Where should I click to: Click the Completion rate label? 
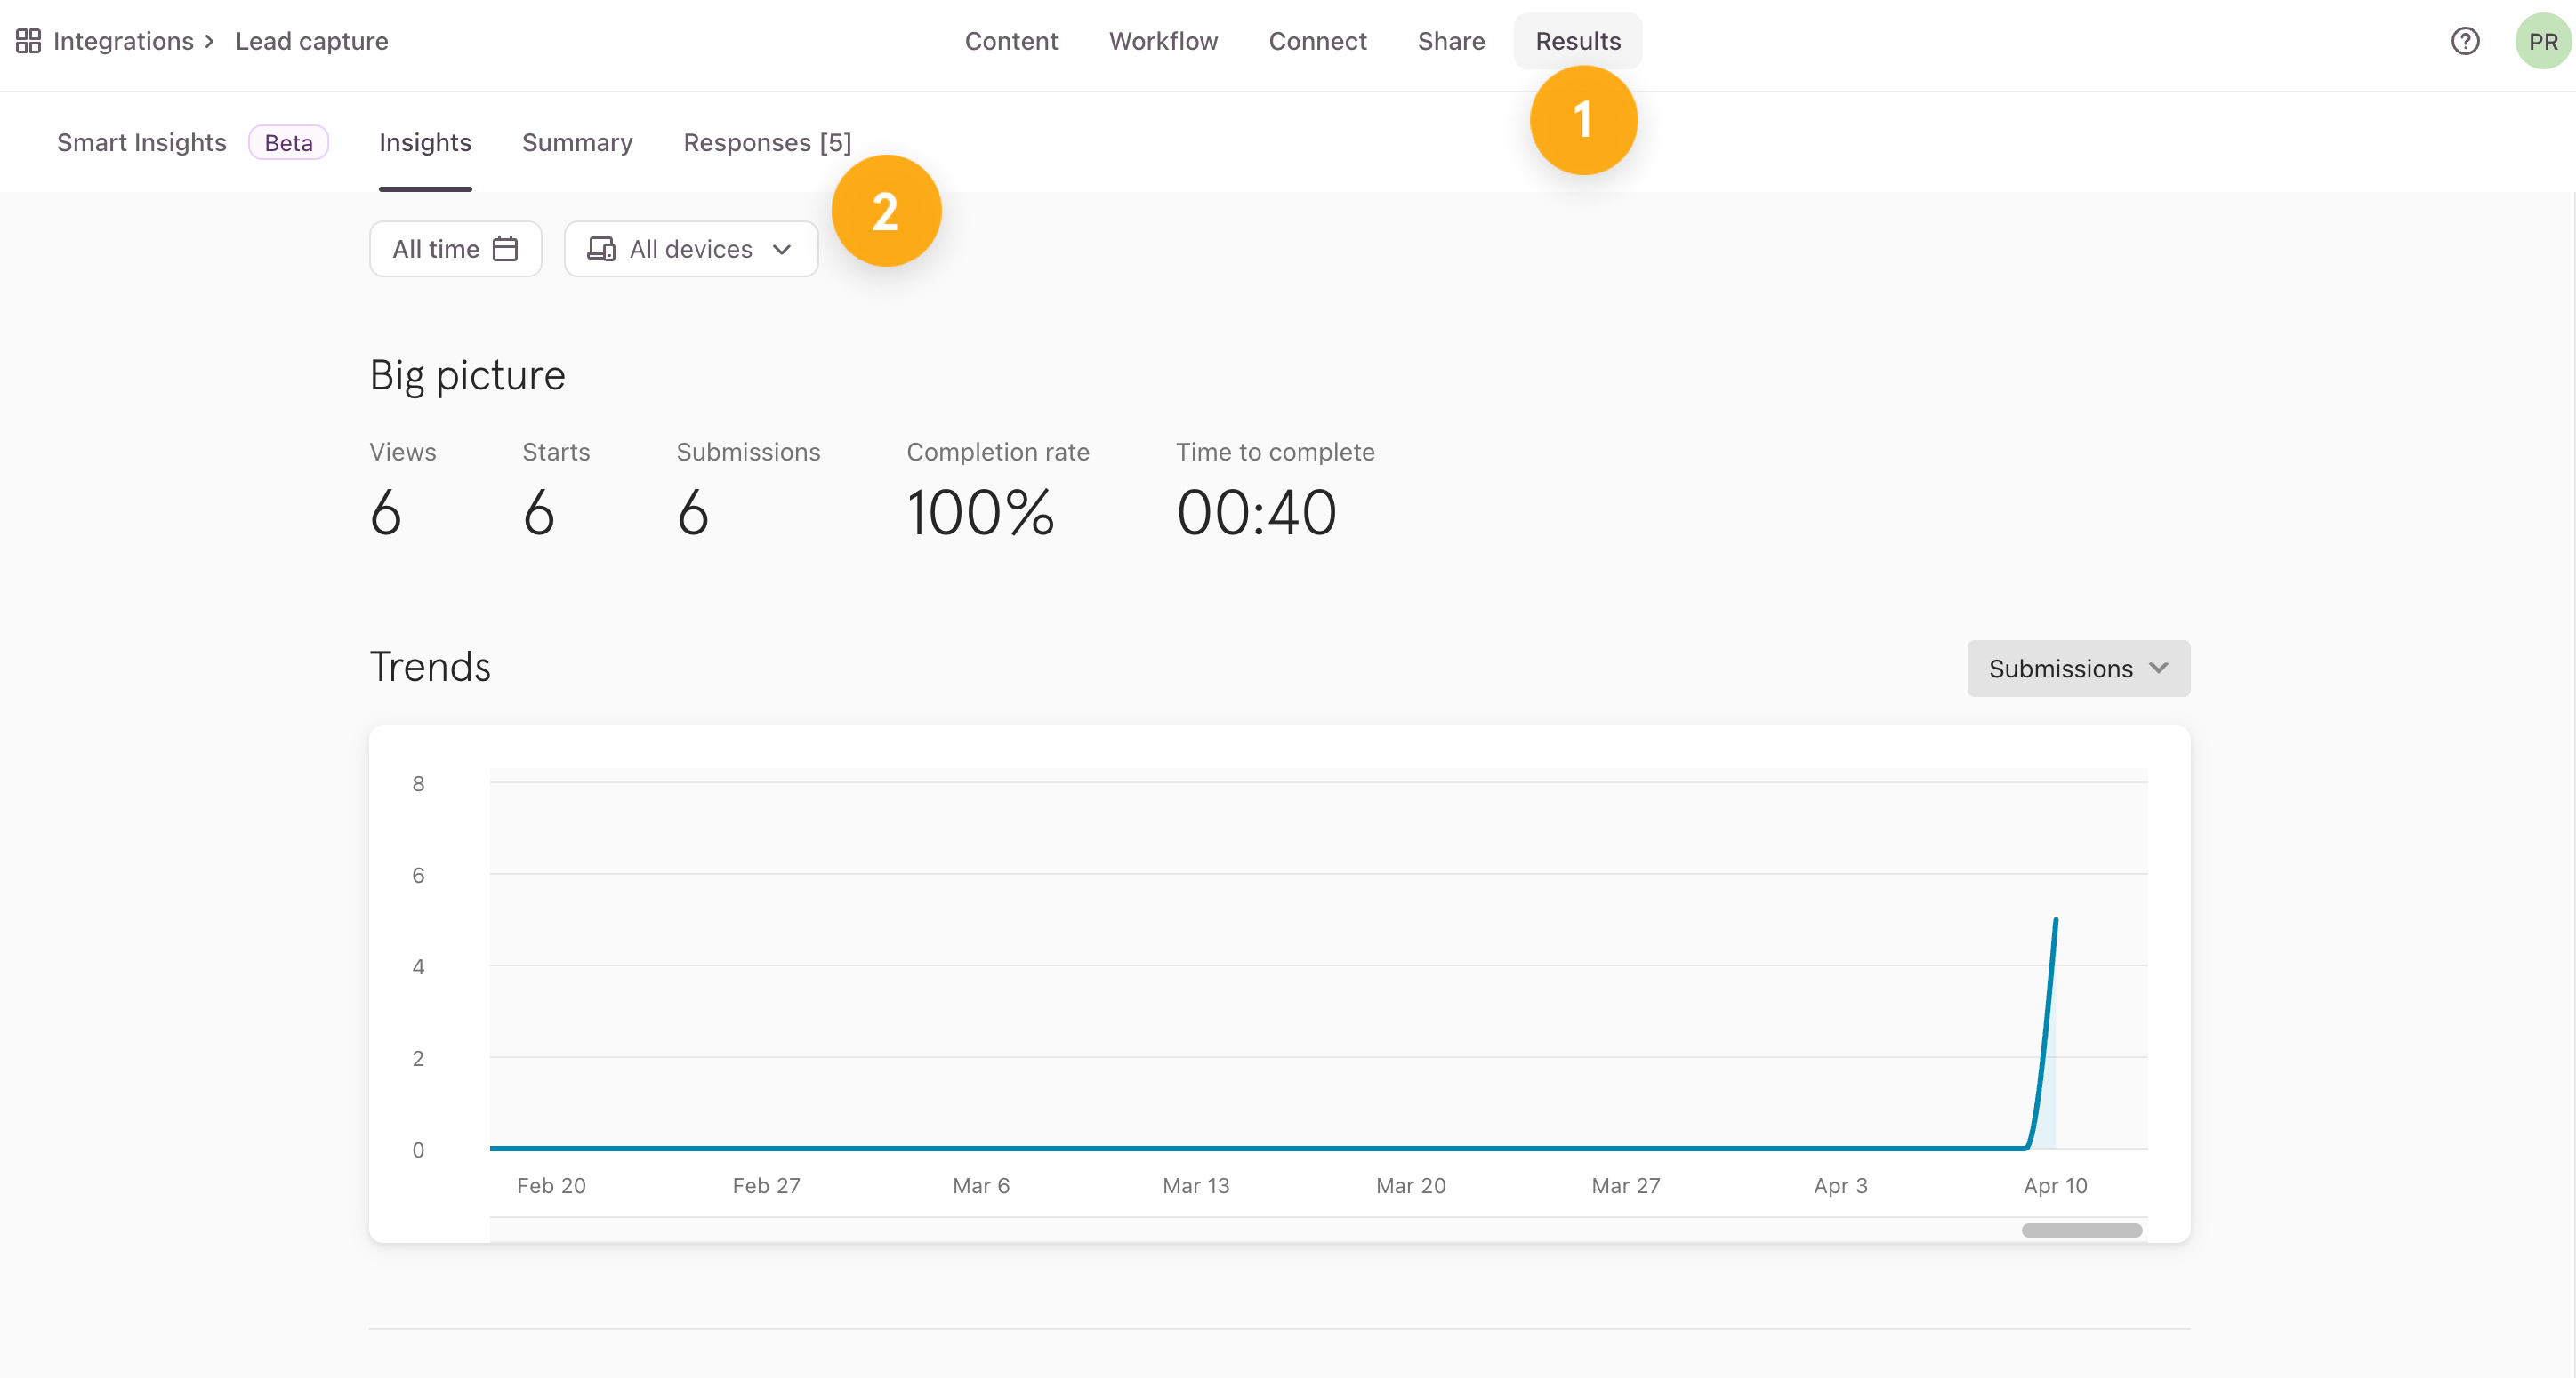coord(998,452)
